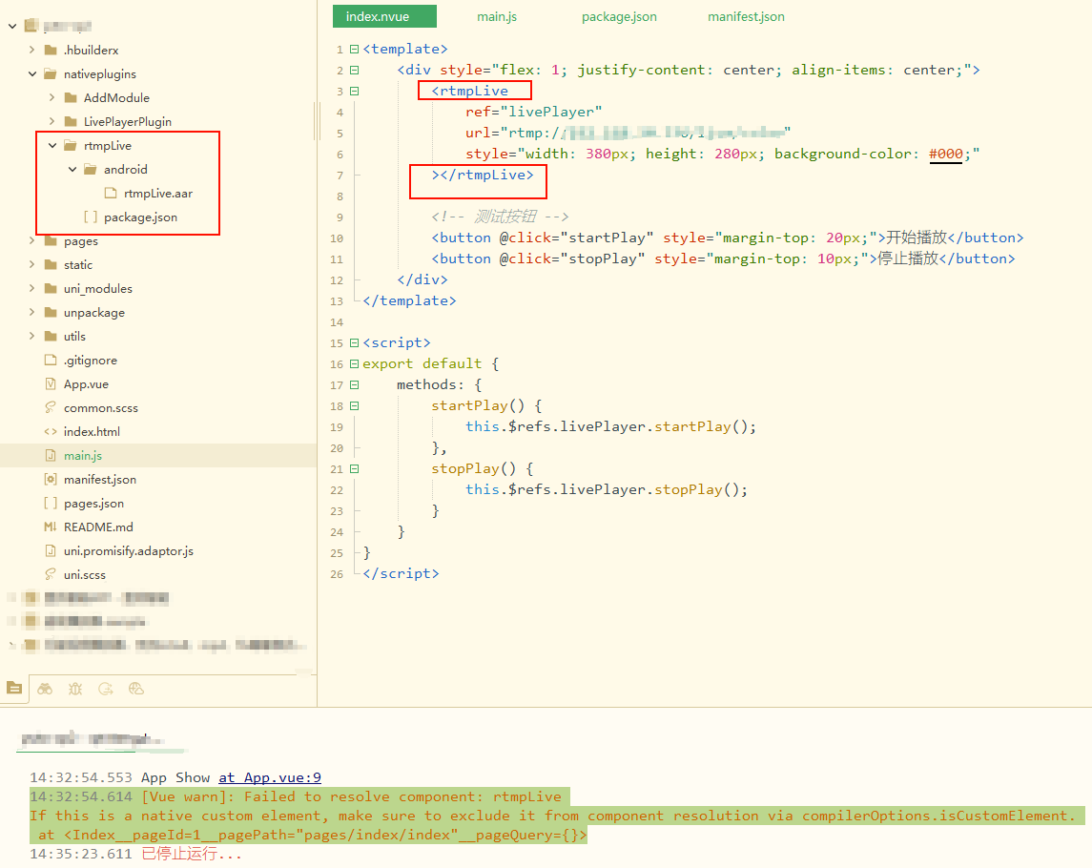
Task: Click the common.scss file icon
Action: tap(51, 407)
